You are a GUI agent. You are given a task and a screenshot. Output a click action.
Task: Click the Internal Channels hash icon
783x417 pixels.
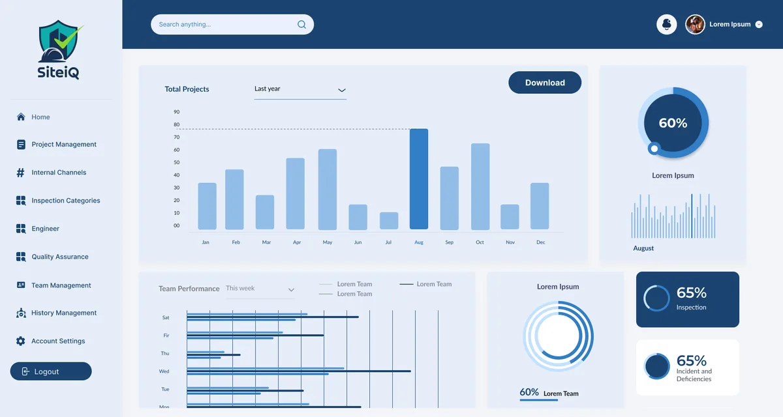(21, 173)
